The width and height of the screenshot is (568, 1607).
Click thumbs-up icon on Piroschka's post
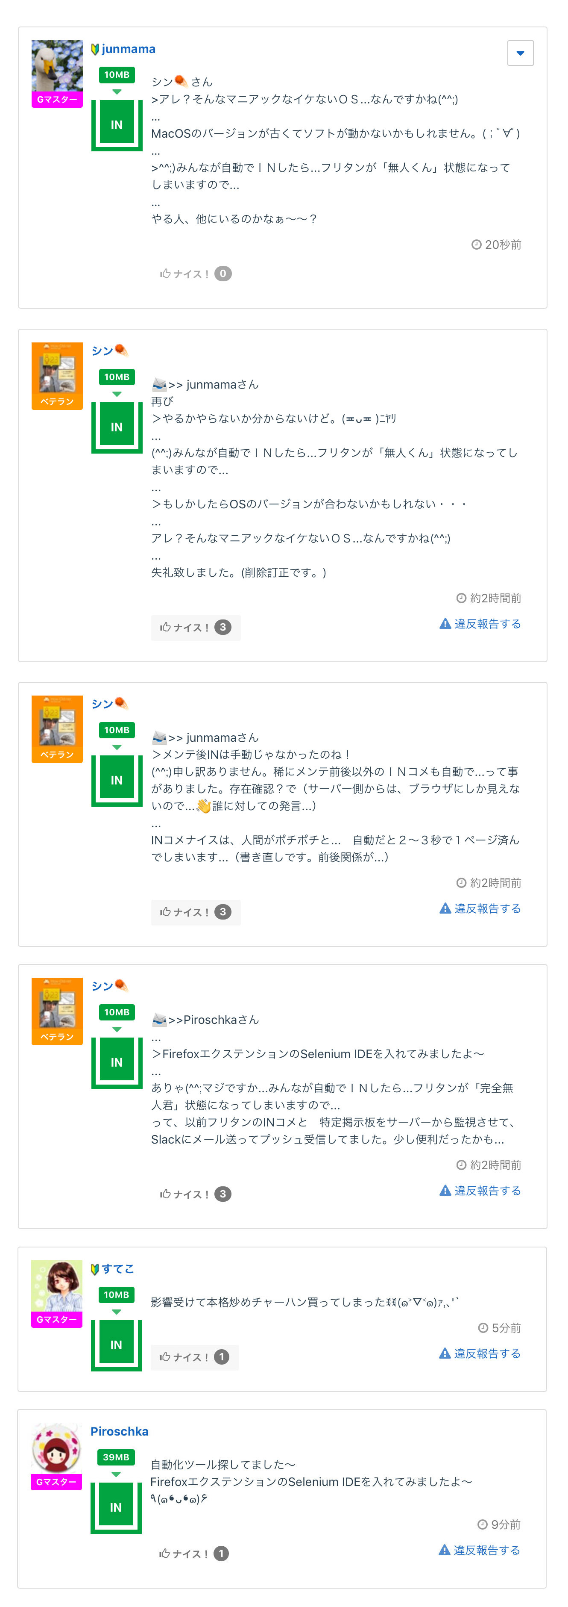[164, 1554]
